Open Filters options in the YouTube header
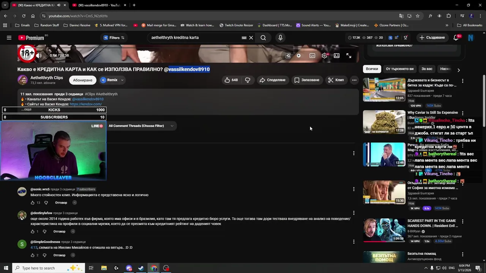 [x=114, y=38]
